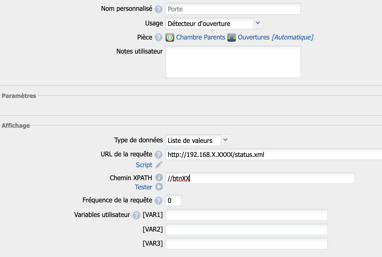Click into the Notes utilisateur textarea

click(233, 62)
